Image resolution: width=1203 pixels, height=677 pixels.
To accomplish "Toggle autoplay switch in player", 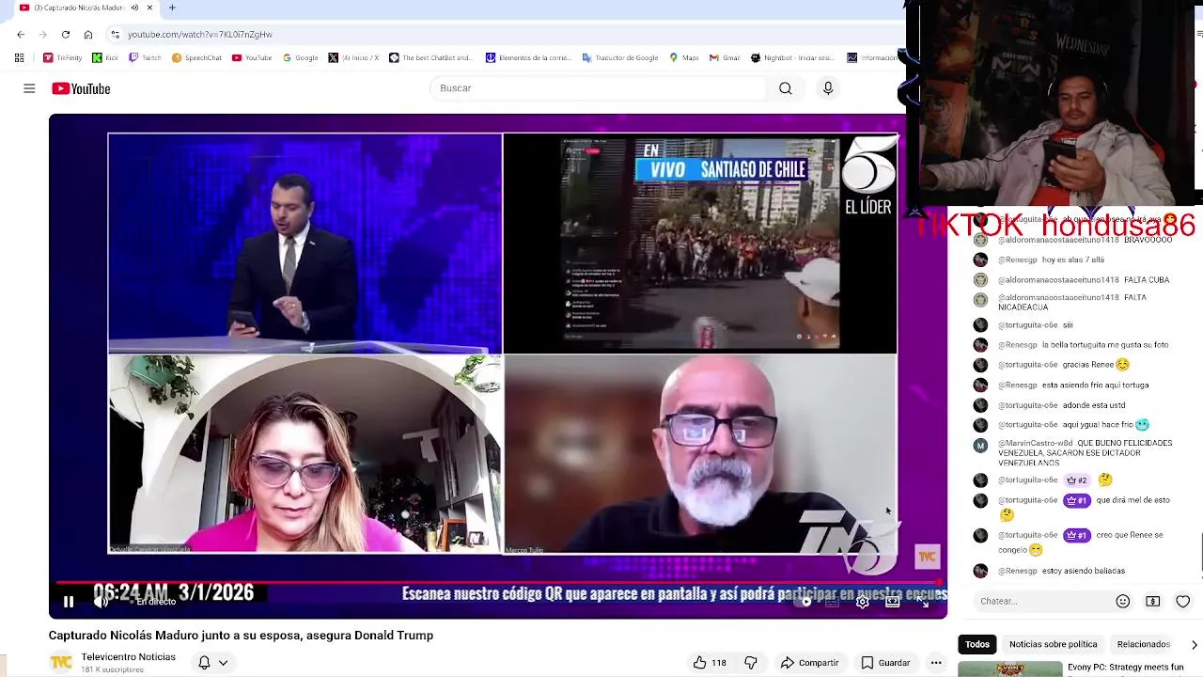I will point(802,602).
